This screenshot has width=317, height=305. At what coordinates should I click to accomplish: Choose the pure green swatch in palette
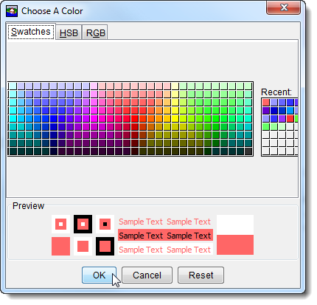[x=215, y=119]
